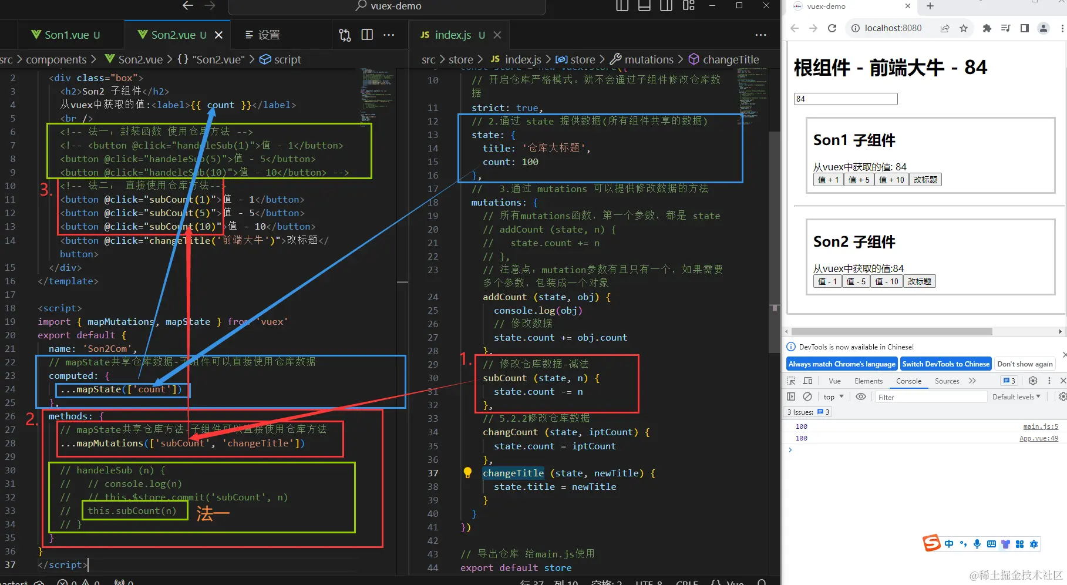Clear the console icon
This screenshot has height=585, width=1067.
tap(807, 396)
